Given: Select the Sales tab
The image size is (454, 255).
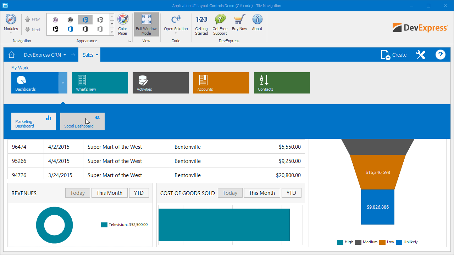Looking at the screenshot, I should click(x=88, y=55).
